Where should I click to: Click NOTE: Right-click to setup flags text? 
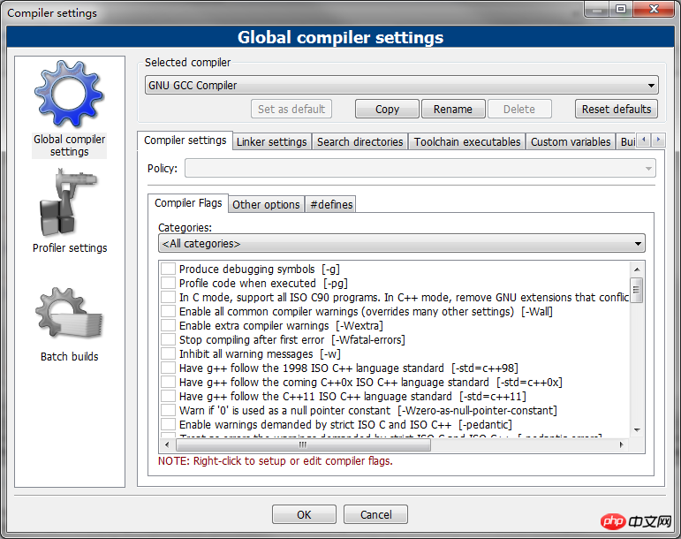(x=276, y=461)
